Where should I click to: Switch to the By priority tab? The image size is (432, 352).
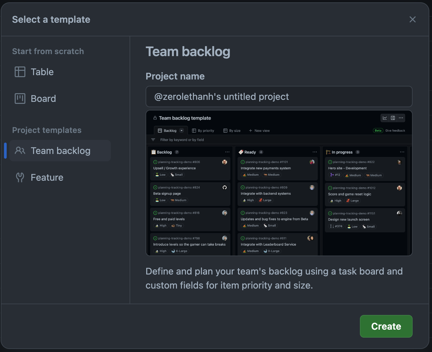pos(203,131)
